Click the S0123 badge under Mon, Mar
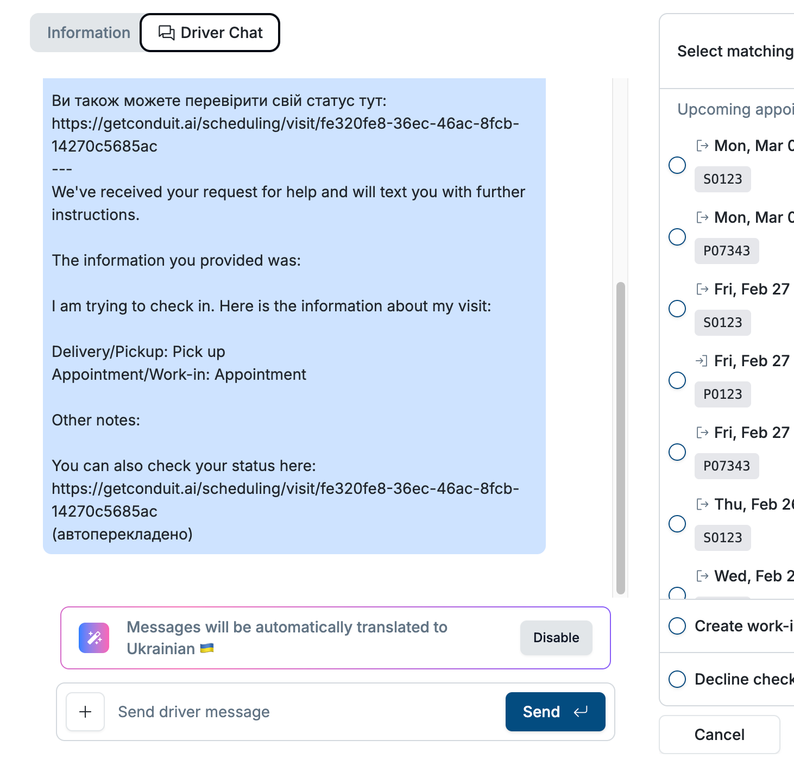This screenshot has width=794, height=765. tap(722, 179)
